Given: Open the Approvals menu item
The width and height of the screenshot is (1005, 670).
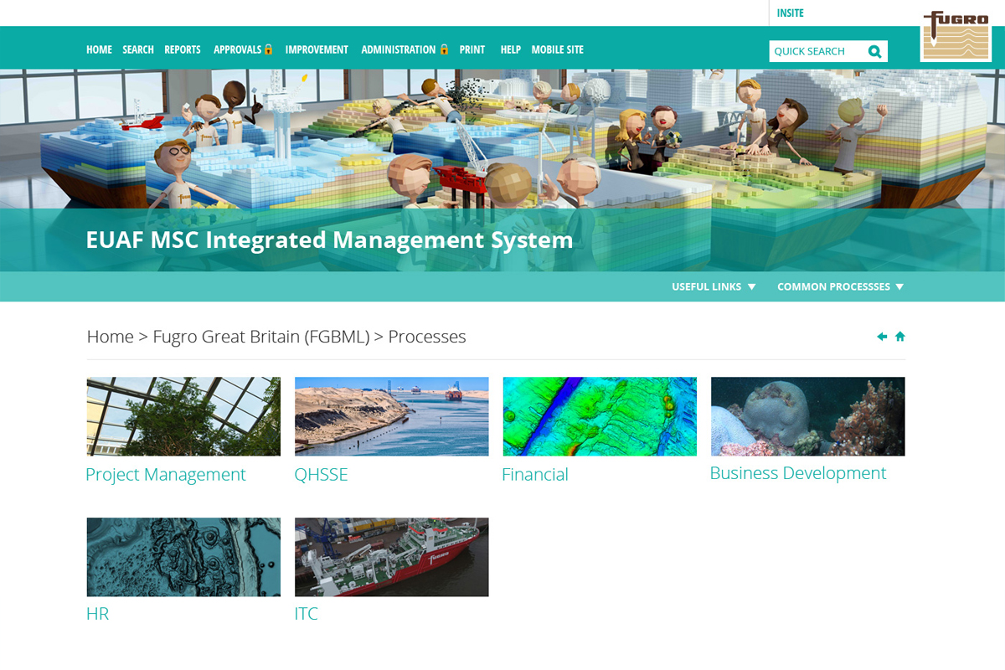Looking at the screenshot, I should pos(238,49).
